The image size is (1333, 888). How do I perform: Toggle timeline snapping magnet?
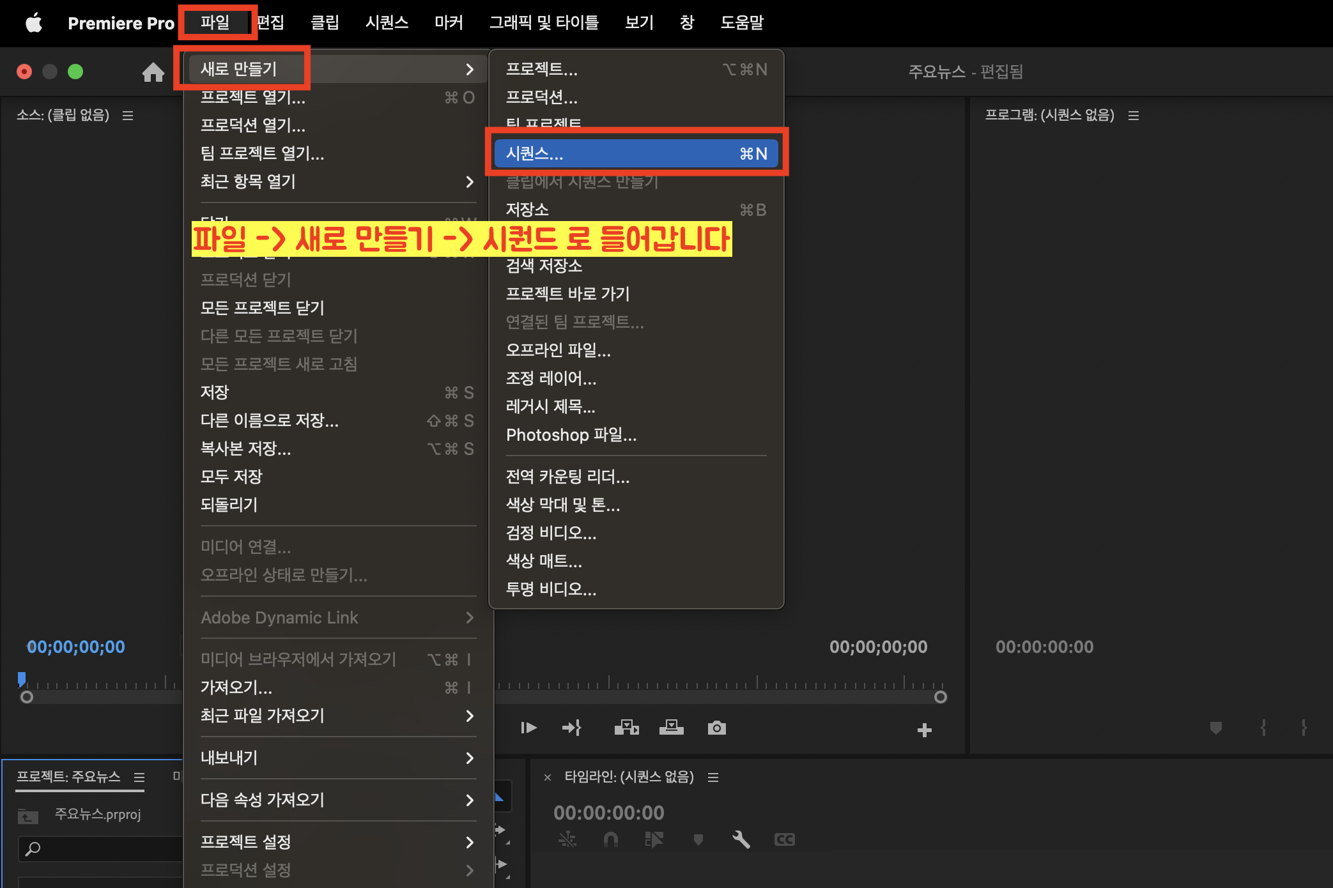click(x=610, y=839)
